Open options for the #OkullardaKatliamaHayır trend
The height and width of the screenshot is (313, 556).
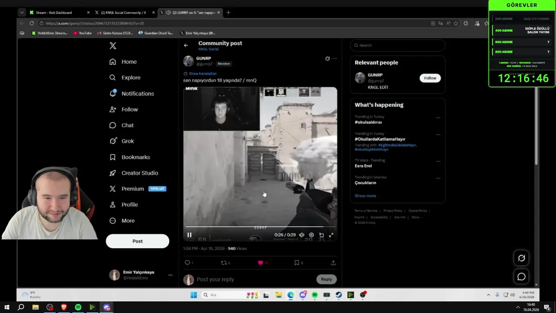tap(438, 135)
